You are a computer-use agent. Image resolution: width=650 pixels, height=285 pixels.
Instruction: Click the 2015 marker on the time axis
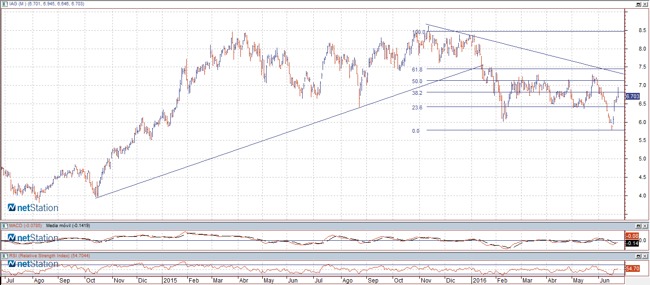click(x=170, y=281)
